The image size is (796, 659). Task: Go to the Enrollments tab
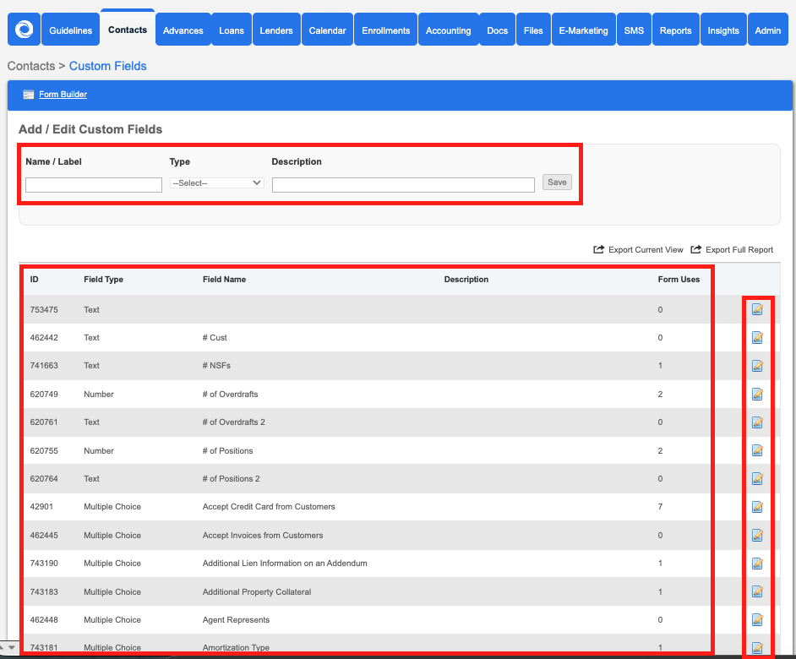point(386,30)
